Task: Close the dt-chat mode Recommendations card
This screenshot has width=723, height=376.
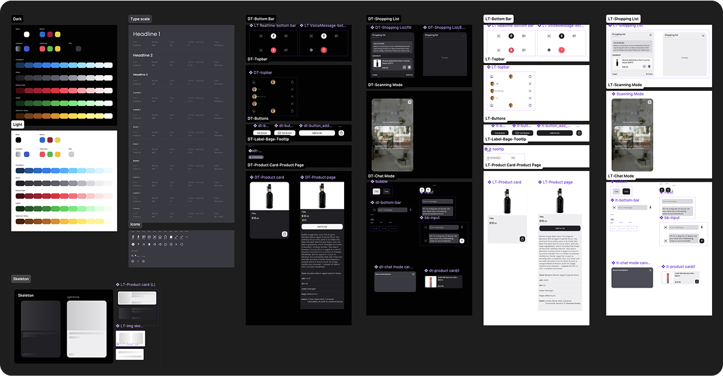Action: tap(413, 274)
